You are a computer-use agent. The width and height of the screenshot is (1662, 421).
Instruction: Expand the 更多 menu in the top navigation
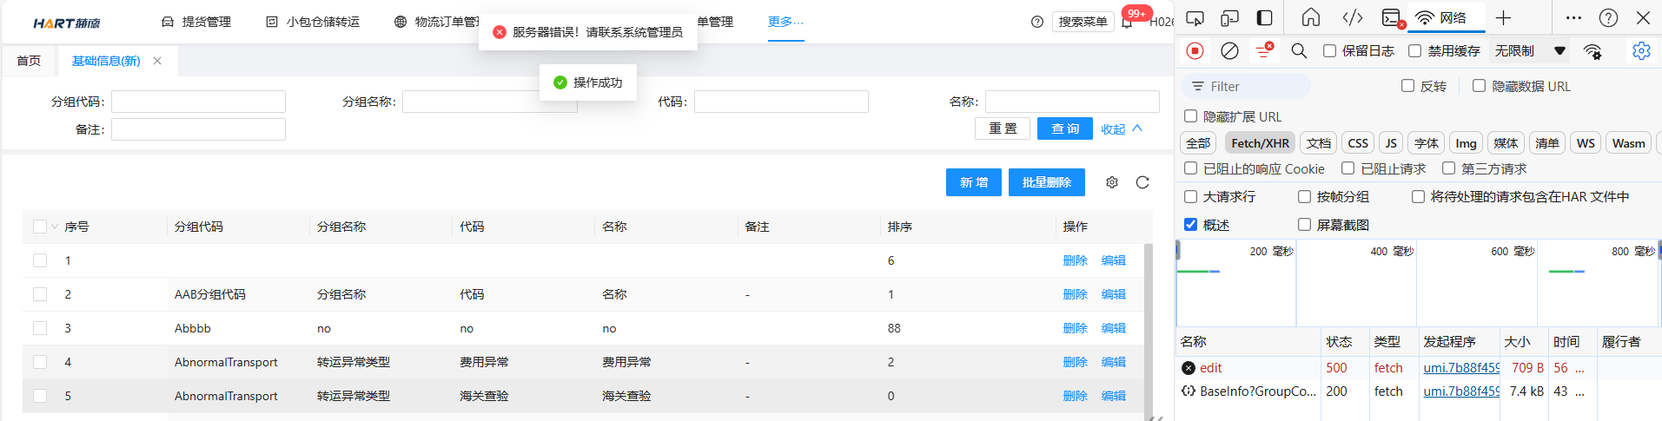pyautogui.click(x=785, y=22)
